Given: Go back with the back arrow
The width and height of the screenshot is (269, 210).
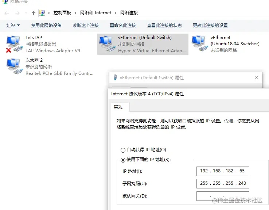Looking at the screenshot, I should [x=7, y=13].
